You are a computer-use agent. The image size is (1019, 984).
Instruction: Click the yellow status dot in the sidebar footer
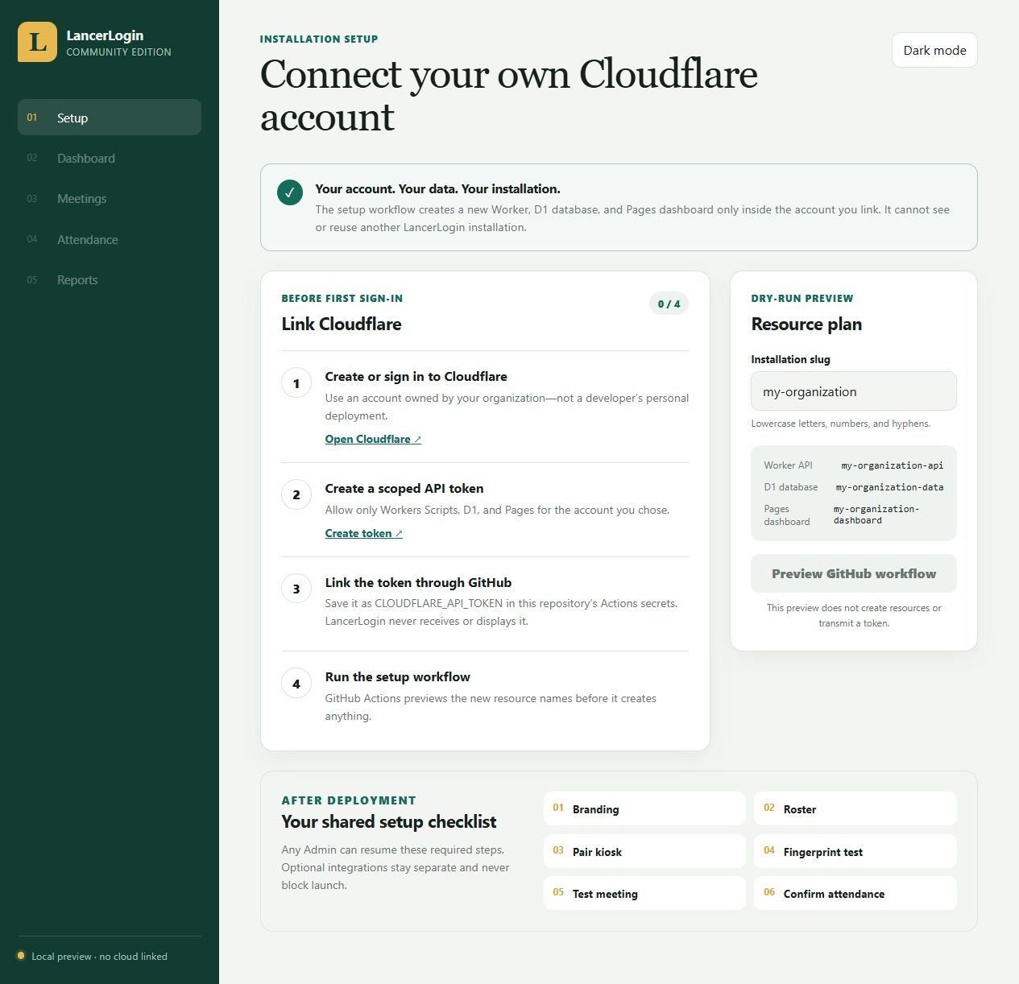click(21, 956)
